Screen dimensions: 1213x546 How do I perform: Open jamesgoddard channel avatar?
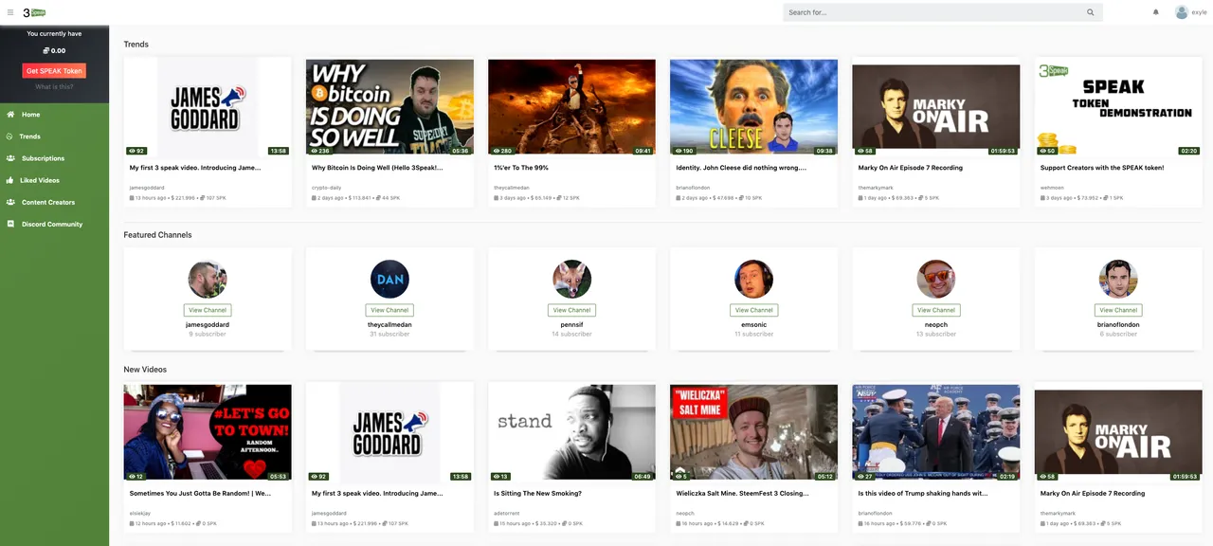208,280
